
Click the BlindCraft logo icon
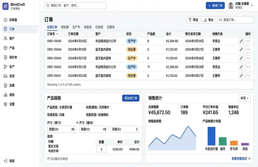click(5, 6)
